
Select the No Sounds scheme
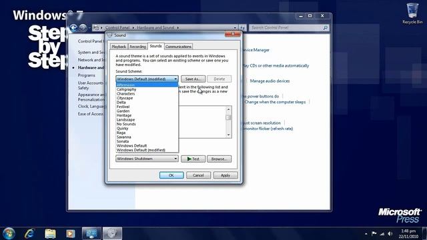pos(147,124)
